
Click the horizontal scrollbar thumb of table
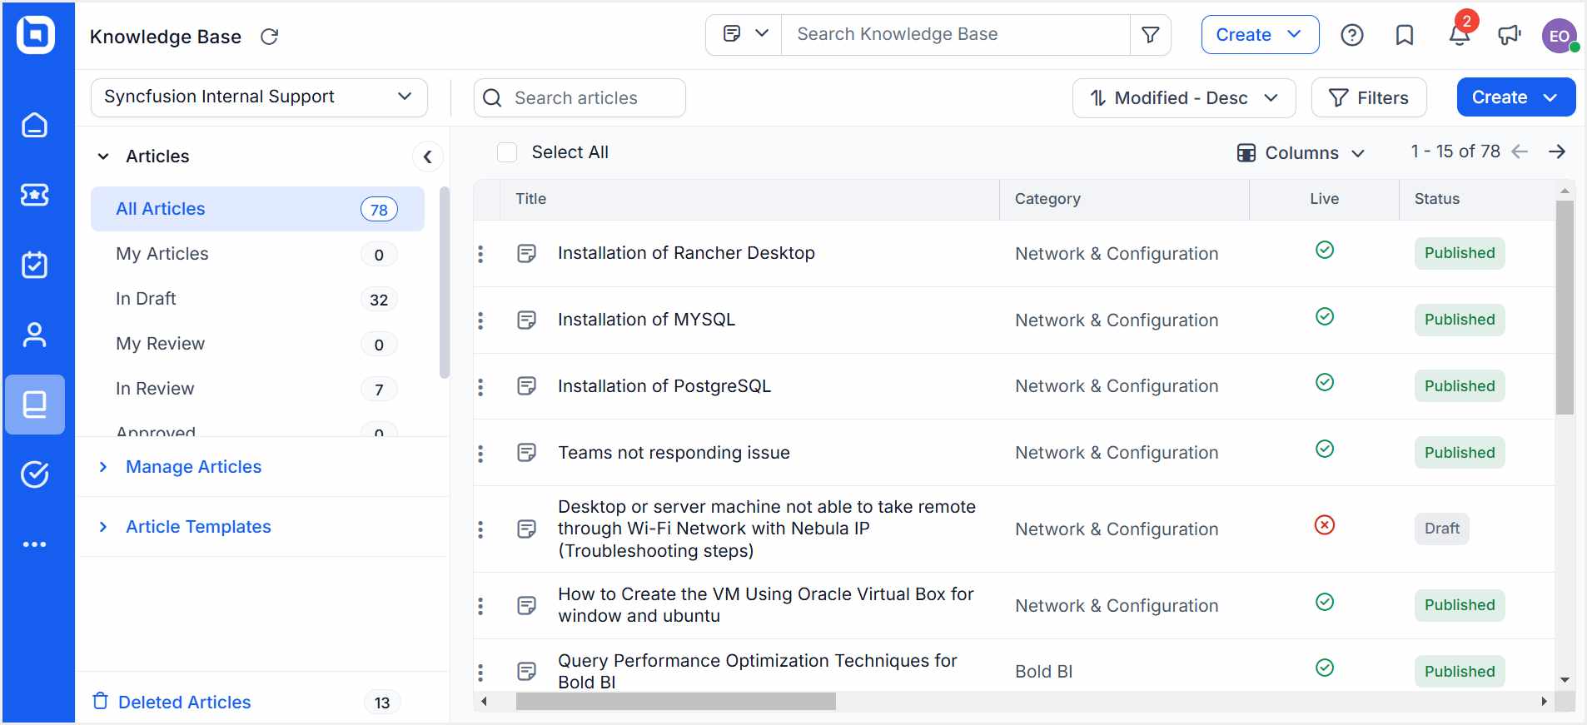pyautogui.click(x=675, y=702)
